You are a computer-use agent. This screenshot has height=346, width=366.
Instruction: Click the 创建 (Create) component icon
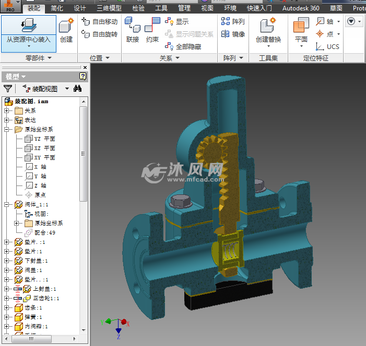pos(66,26)
